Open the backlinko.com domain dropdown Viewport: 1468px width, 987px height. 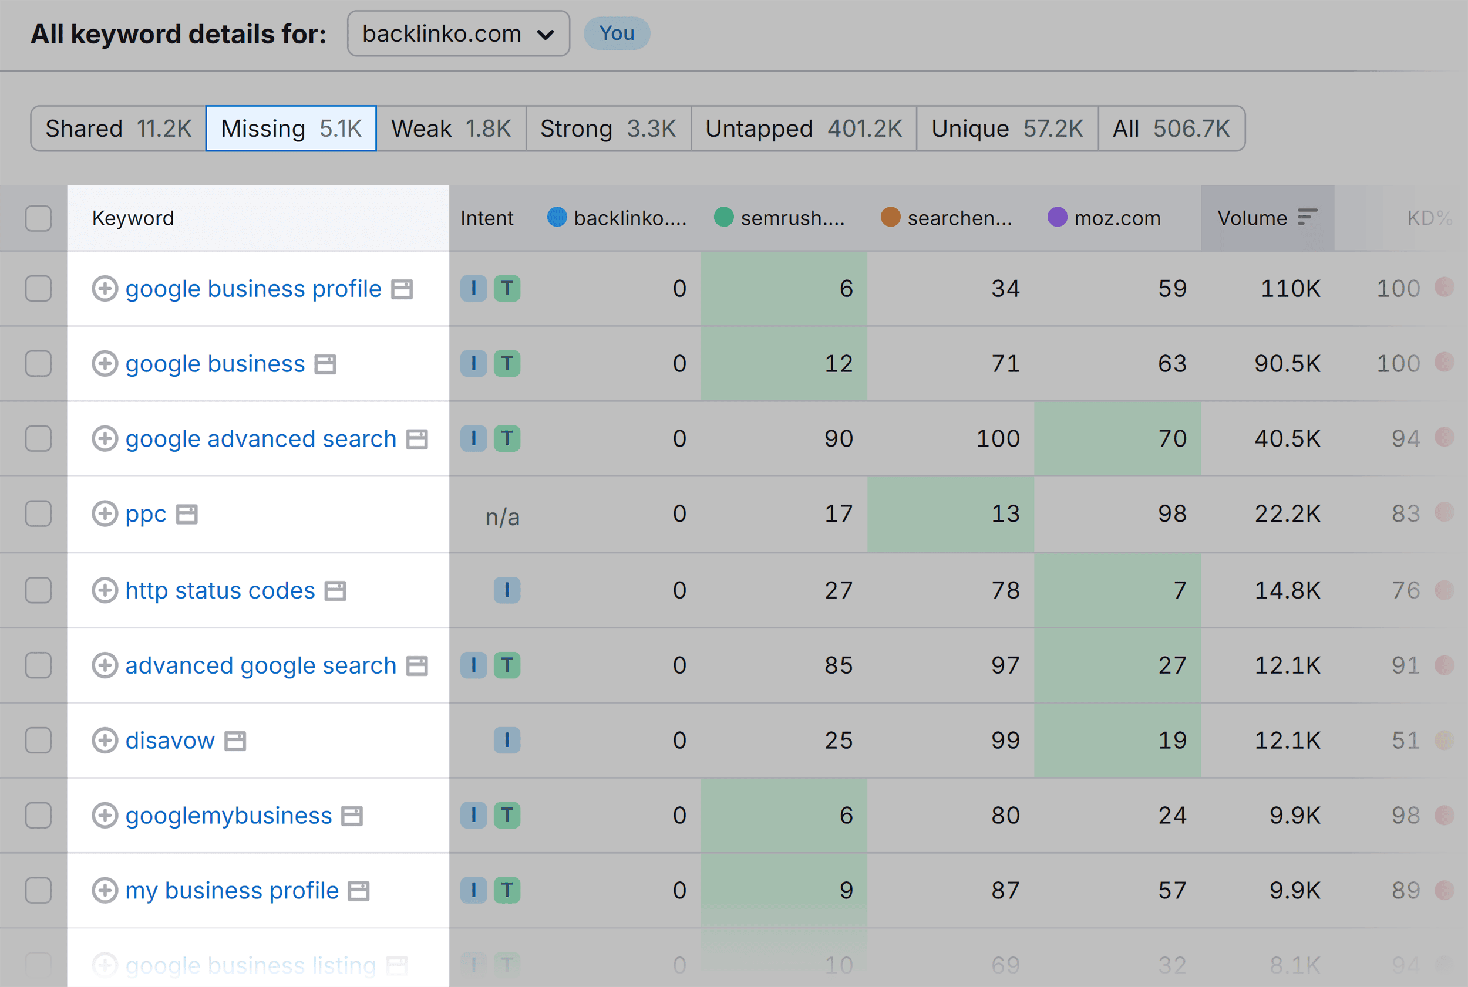458,33
